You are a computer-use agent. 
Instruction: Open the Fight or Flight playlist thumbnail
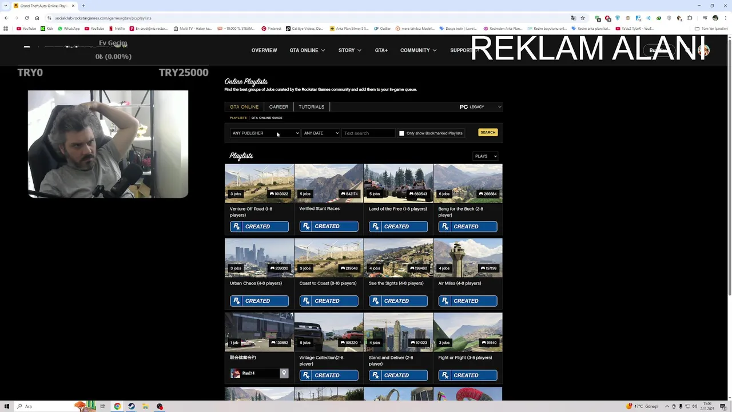(468, 332)
